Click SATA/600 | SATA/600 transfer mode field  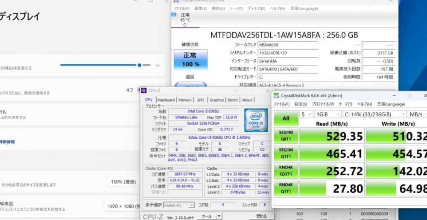point(287,69)
